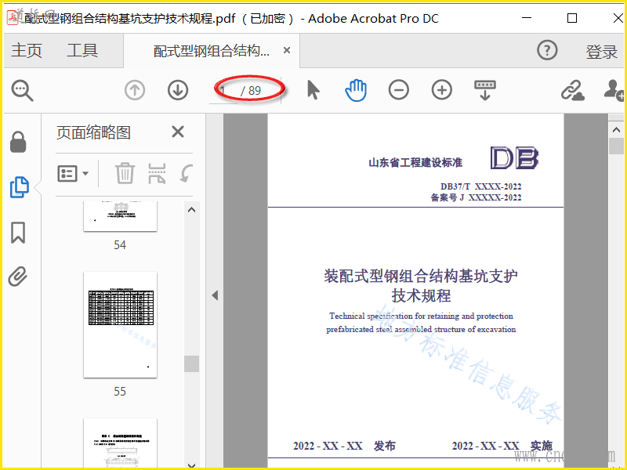Share a link to the file
This screenshot has width=627, height=470.
point(573,90)
